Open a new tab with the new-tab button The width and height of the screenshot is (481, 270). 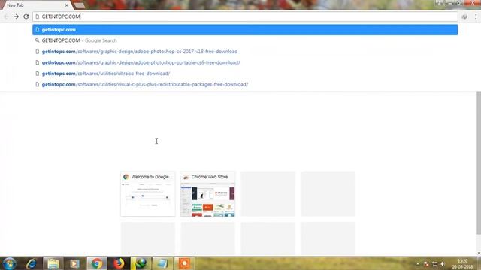pos(80,5)
